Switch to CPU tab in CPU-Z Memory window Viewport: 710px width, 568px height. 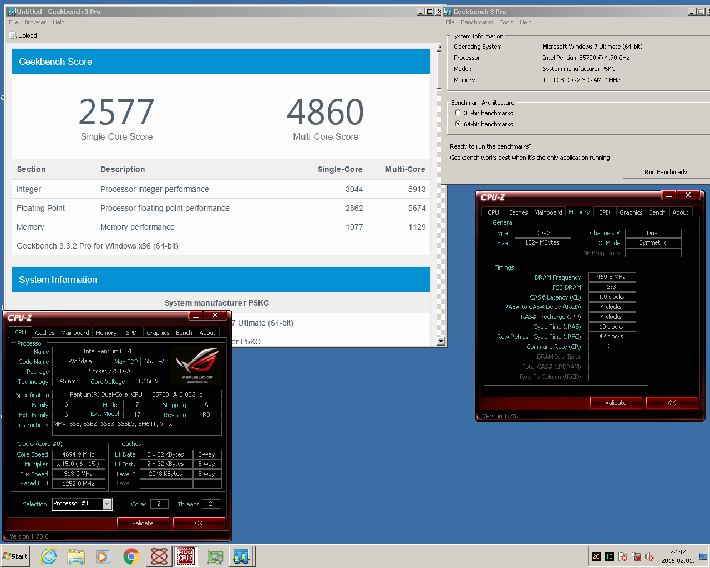[x=493, y=212]
